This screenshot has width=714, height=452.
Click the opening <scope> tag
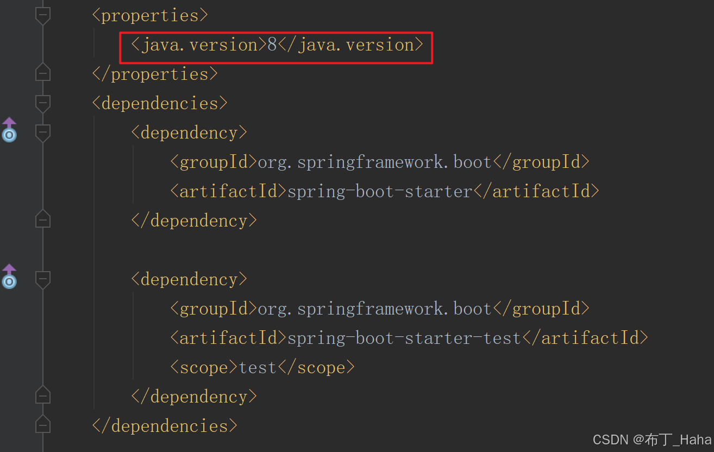pyautogui.click(x=204, y=368)
